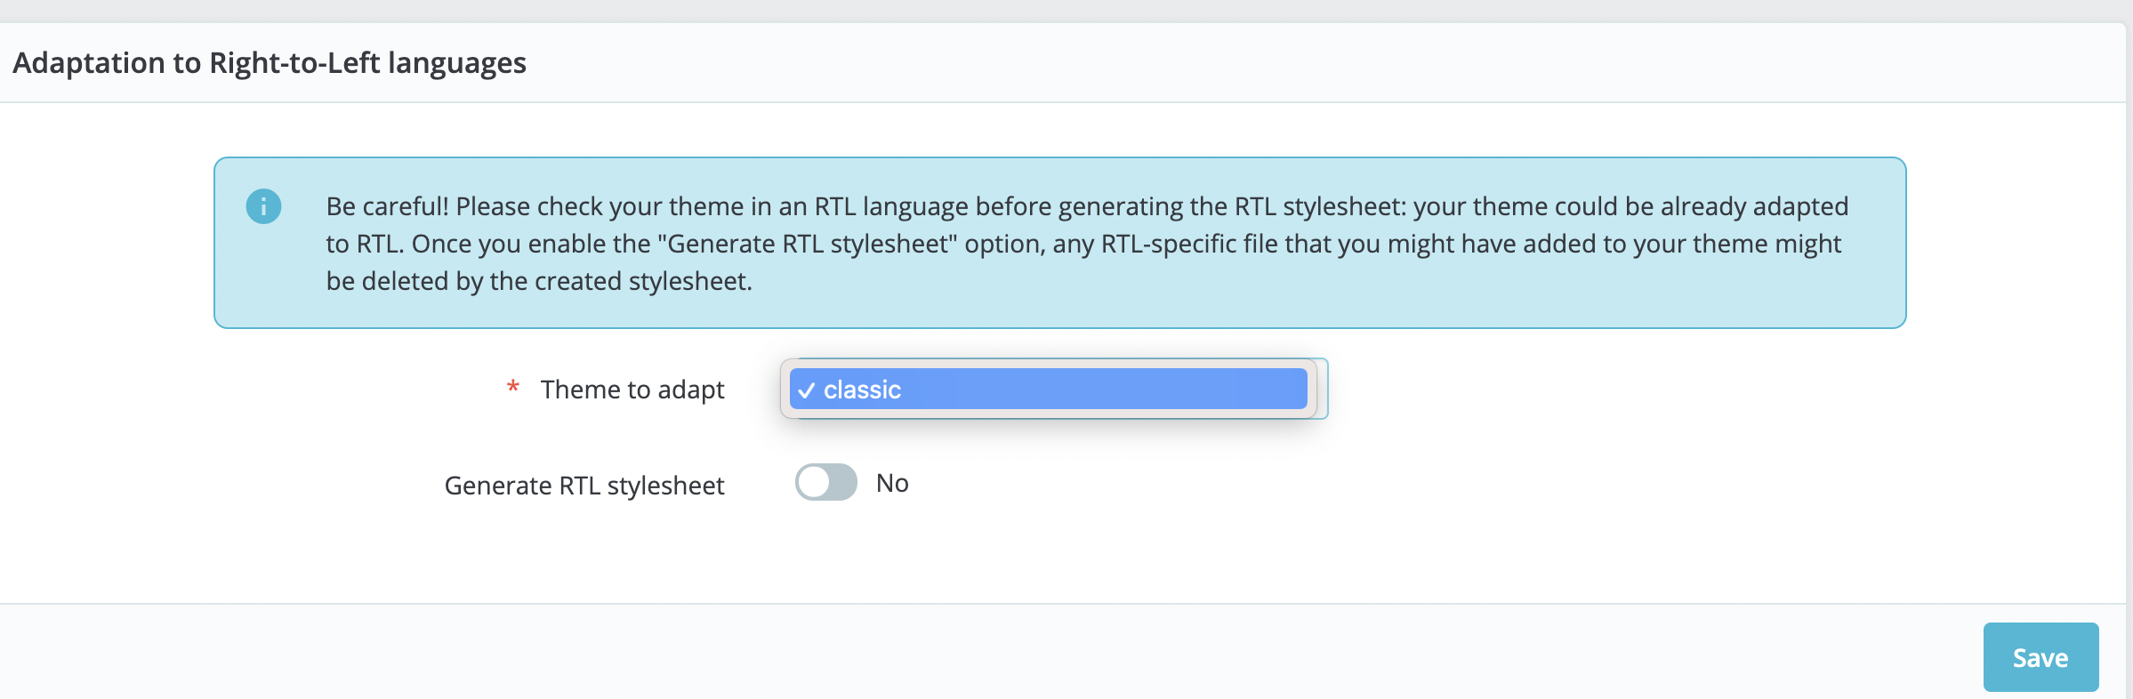
Task: Click the Save button
Action: coord(2040,657)
